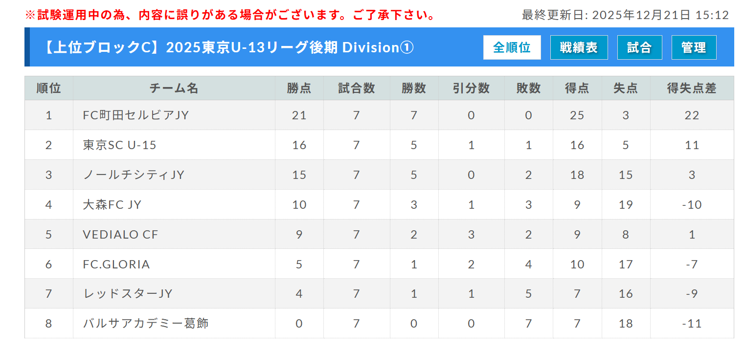Click the 順位 column header
Viewport: 745px width, 353px height.
click(49, 88)
